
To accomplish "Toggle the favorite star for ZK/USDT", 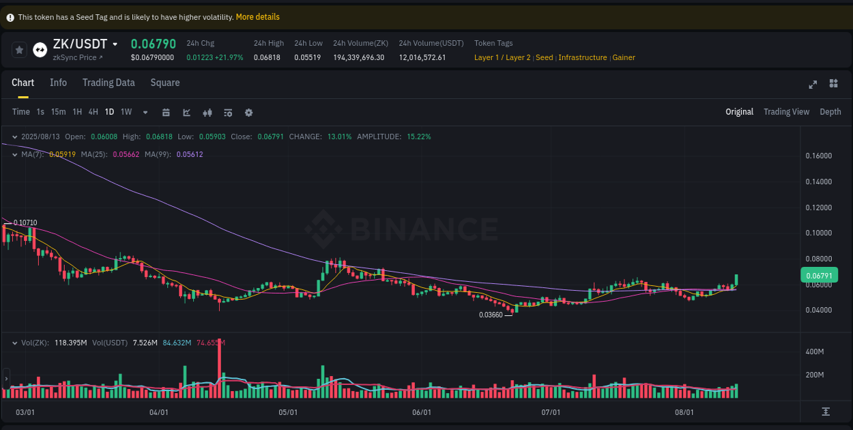I will [18, 49].
